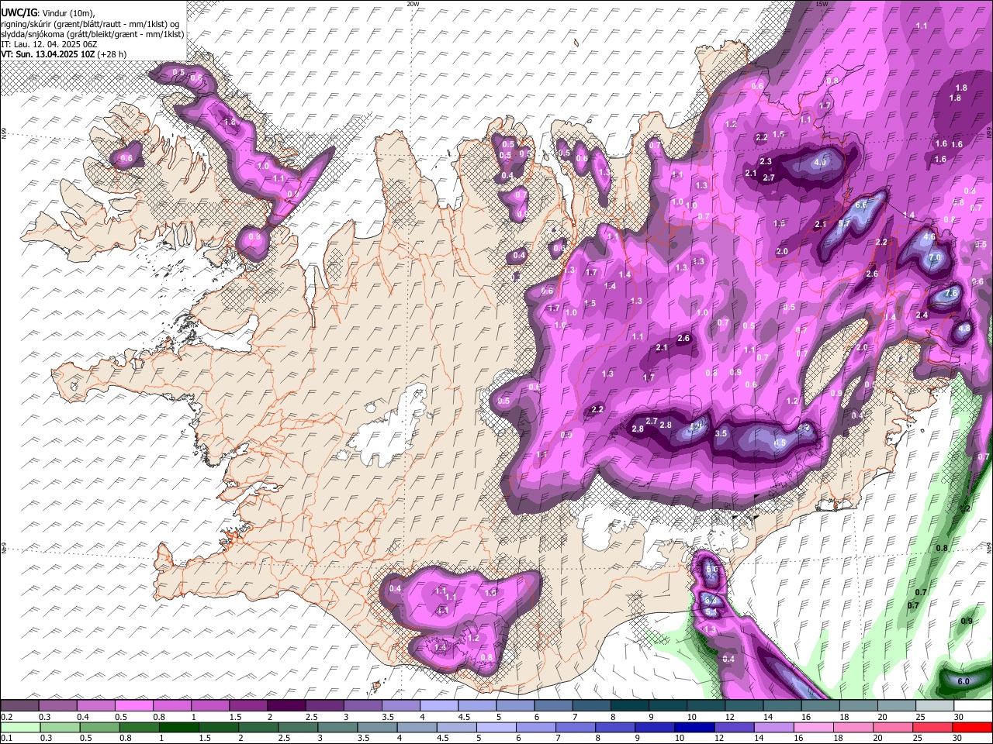Click the '2.3' value in the northeast
Screen dimensions: 993x744
tap(766, 161)
